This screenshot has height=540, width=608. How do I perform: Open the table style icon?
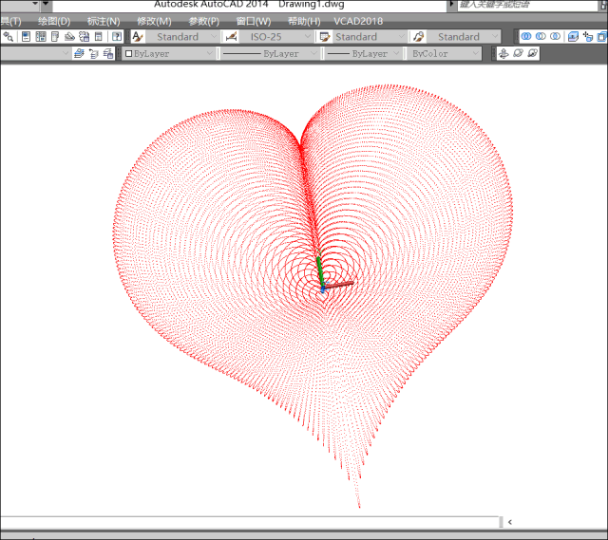click(x=325, y=37)
